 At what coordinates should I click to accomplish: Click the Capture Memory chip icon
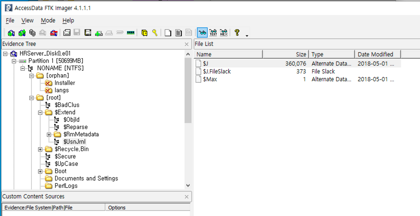click(130, 33)
